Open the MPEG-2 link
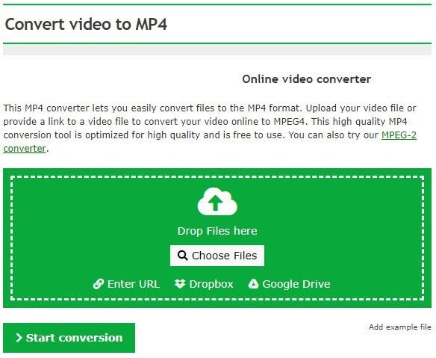The height and width of the screenshot is (358, 436). 399,135
